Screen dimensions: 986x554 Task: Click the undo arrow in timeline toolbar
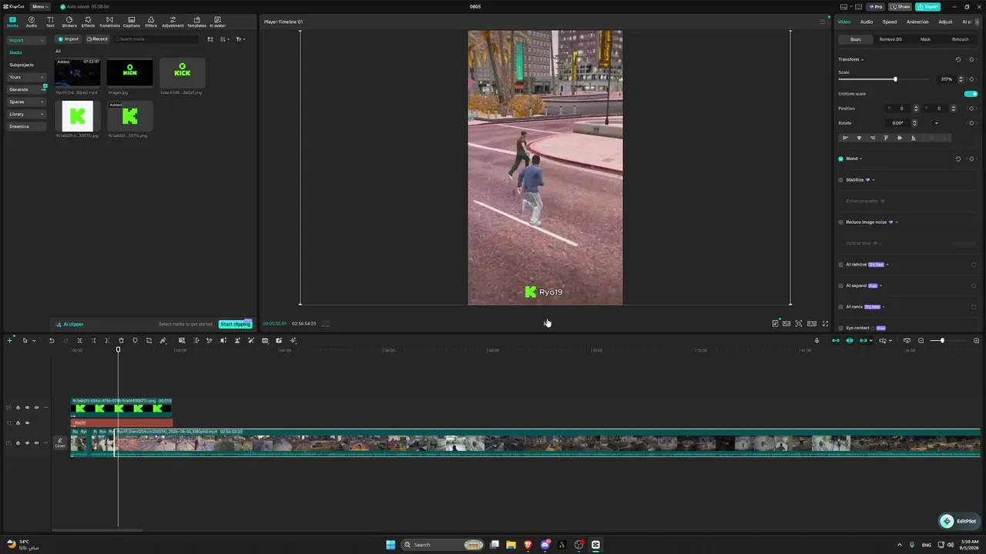tap(52, 340)
